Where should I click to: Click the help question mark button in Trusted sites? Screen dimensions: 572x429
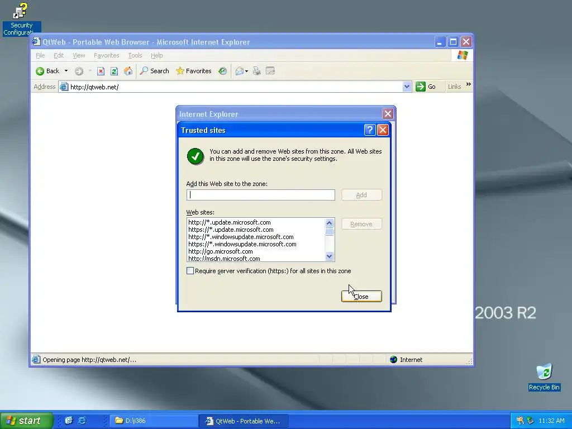[370, 130]
